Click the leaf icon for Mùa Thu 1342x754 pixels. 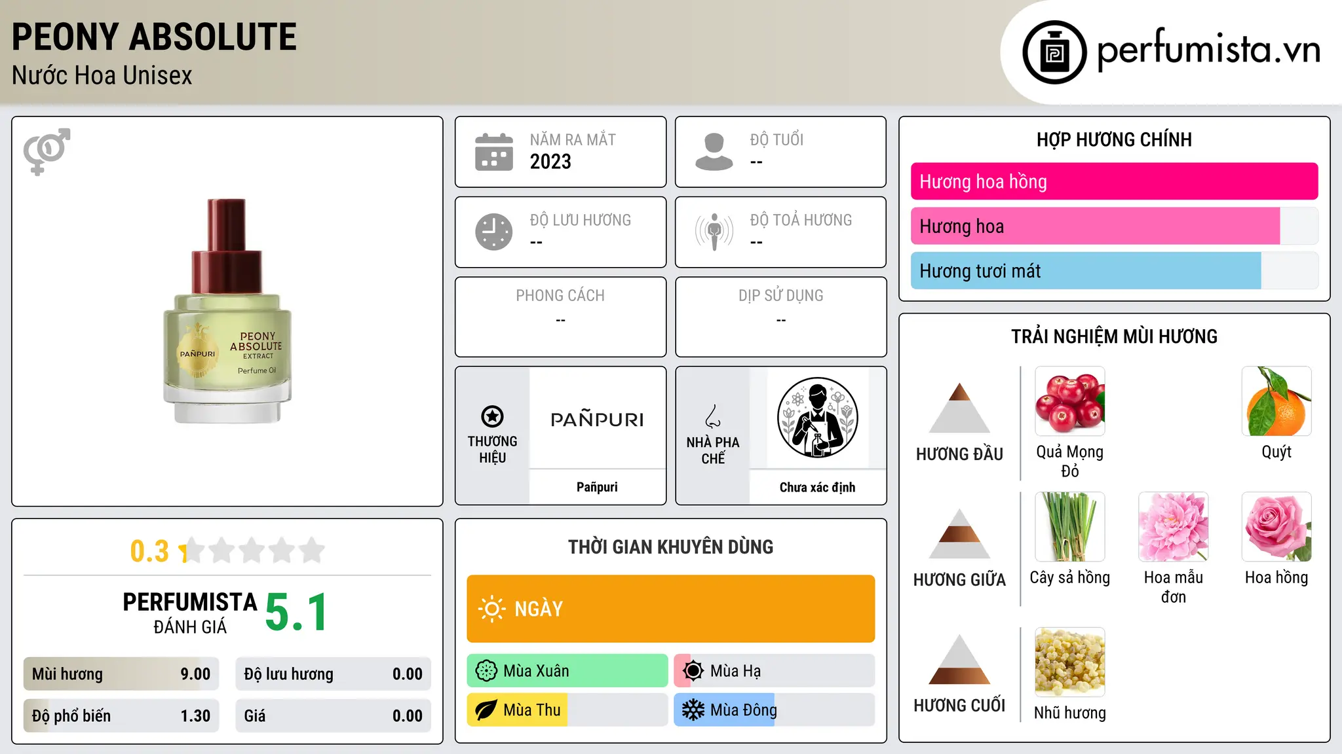pos(486,710)
